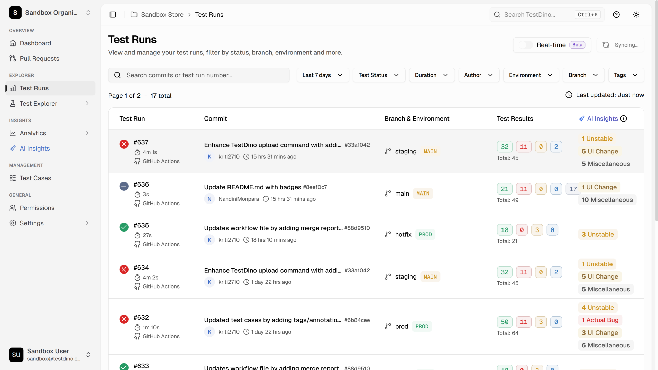Open the Test Status filter dropdown
This screenshot has width=658, height=370.
point(379,75)
